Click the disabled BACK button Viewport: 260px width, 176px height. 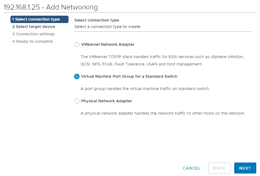[x=219, y=168]
